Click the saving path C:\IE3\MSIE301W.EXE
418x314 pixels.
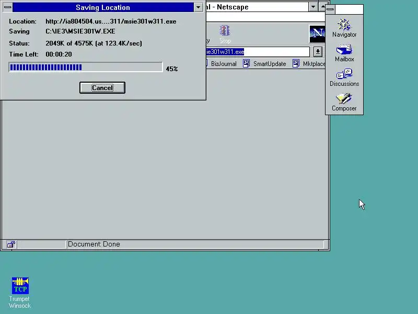tap(80, 31)
